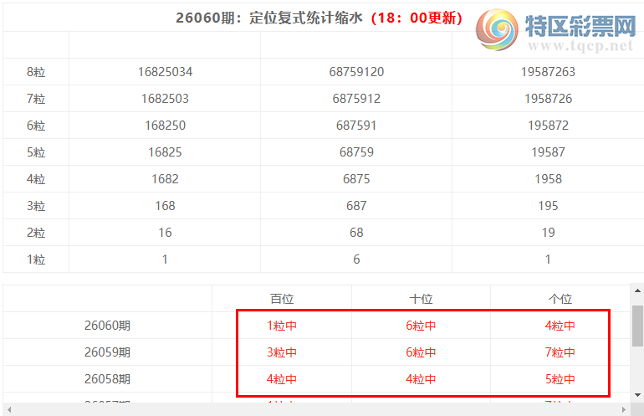Click the horizontal scrollbar right arrow
644x416 pixels.
pos(624,409)
